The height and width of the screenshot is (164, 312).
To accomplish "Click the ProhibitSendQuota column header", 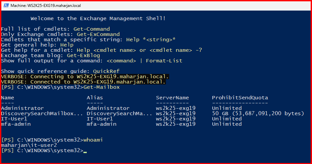I will [x=240, y=98].
